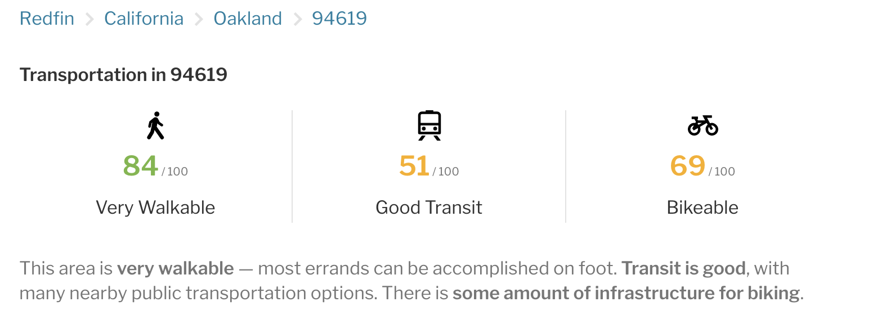
Task: Click the chevron between Redfin and California
Action: tap(90, 20)
